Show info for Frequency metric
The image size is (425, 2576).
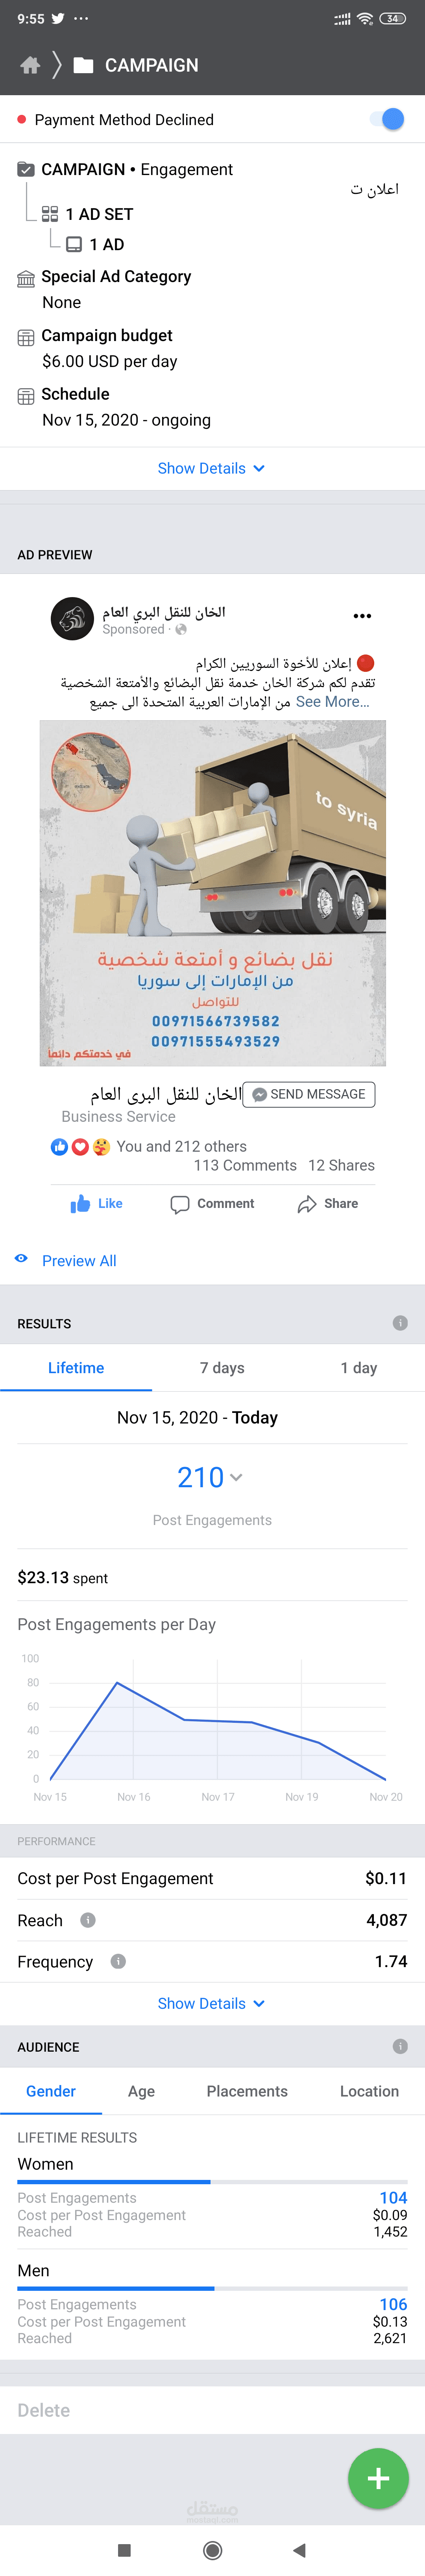click(x=118, y=1962)
